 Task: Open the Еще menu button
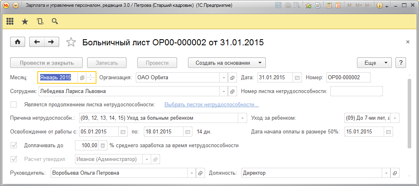point(374,63)
